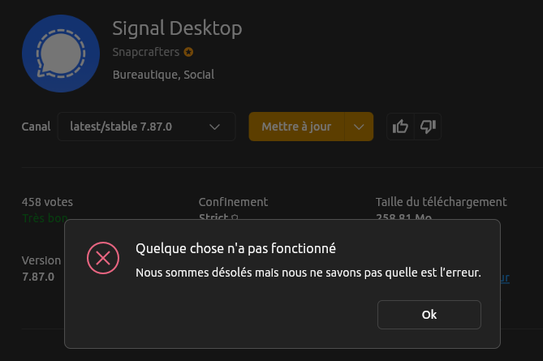Click the icon next to Strict confinement
The width and height of the screenshot is (543, 361).
235,217
